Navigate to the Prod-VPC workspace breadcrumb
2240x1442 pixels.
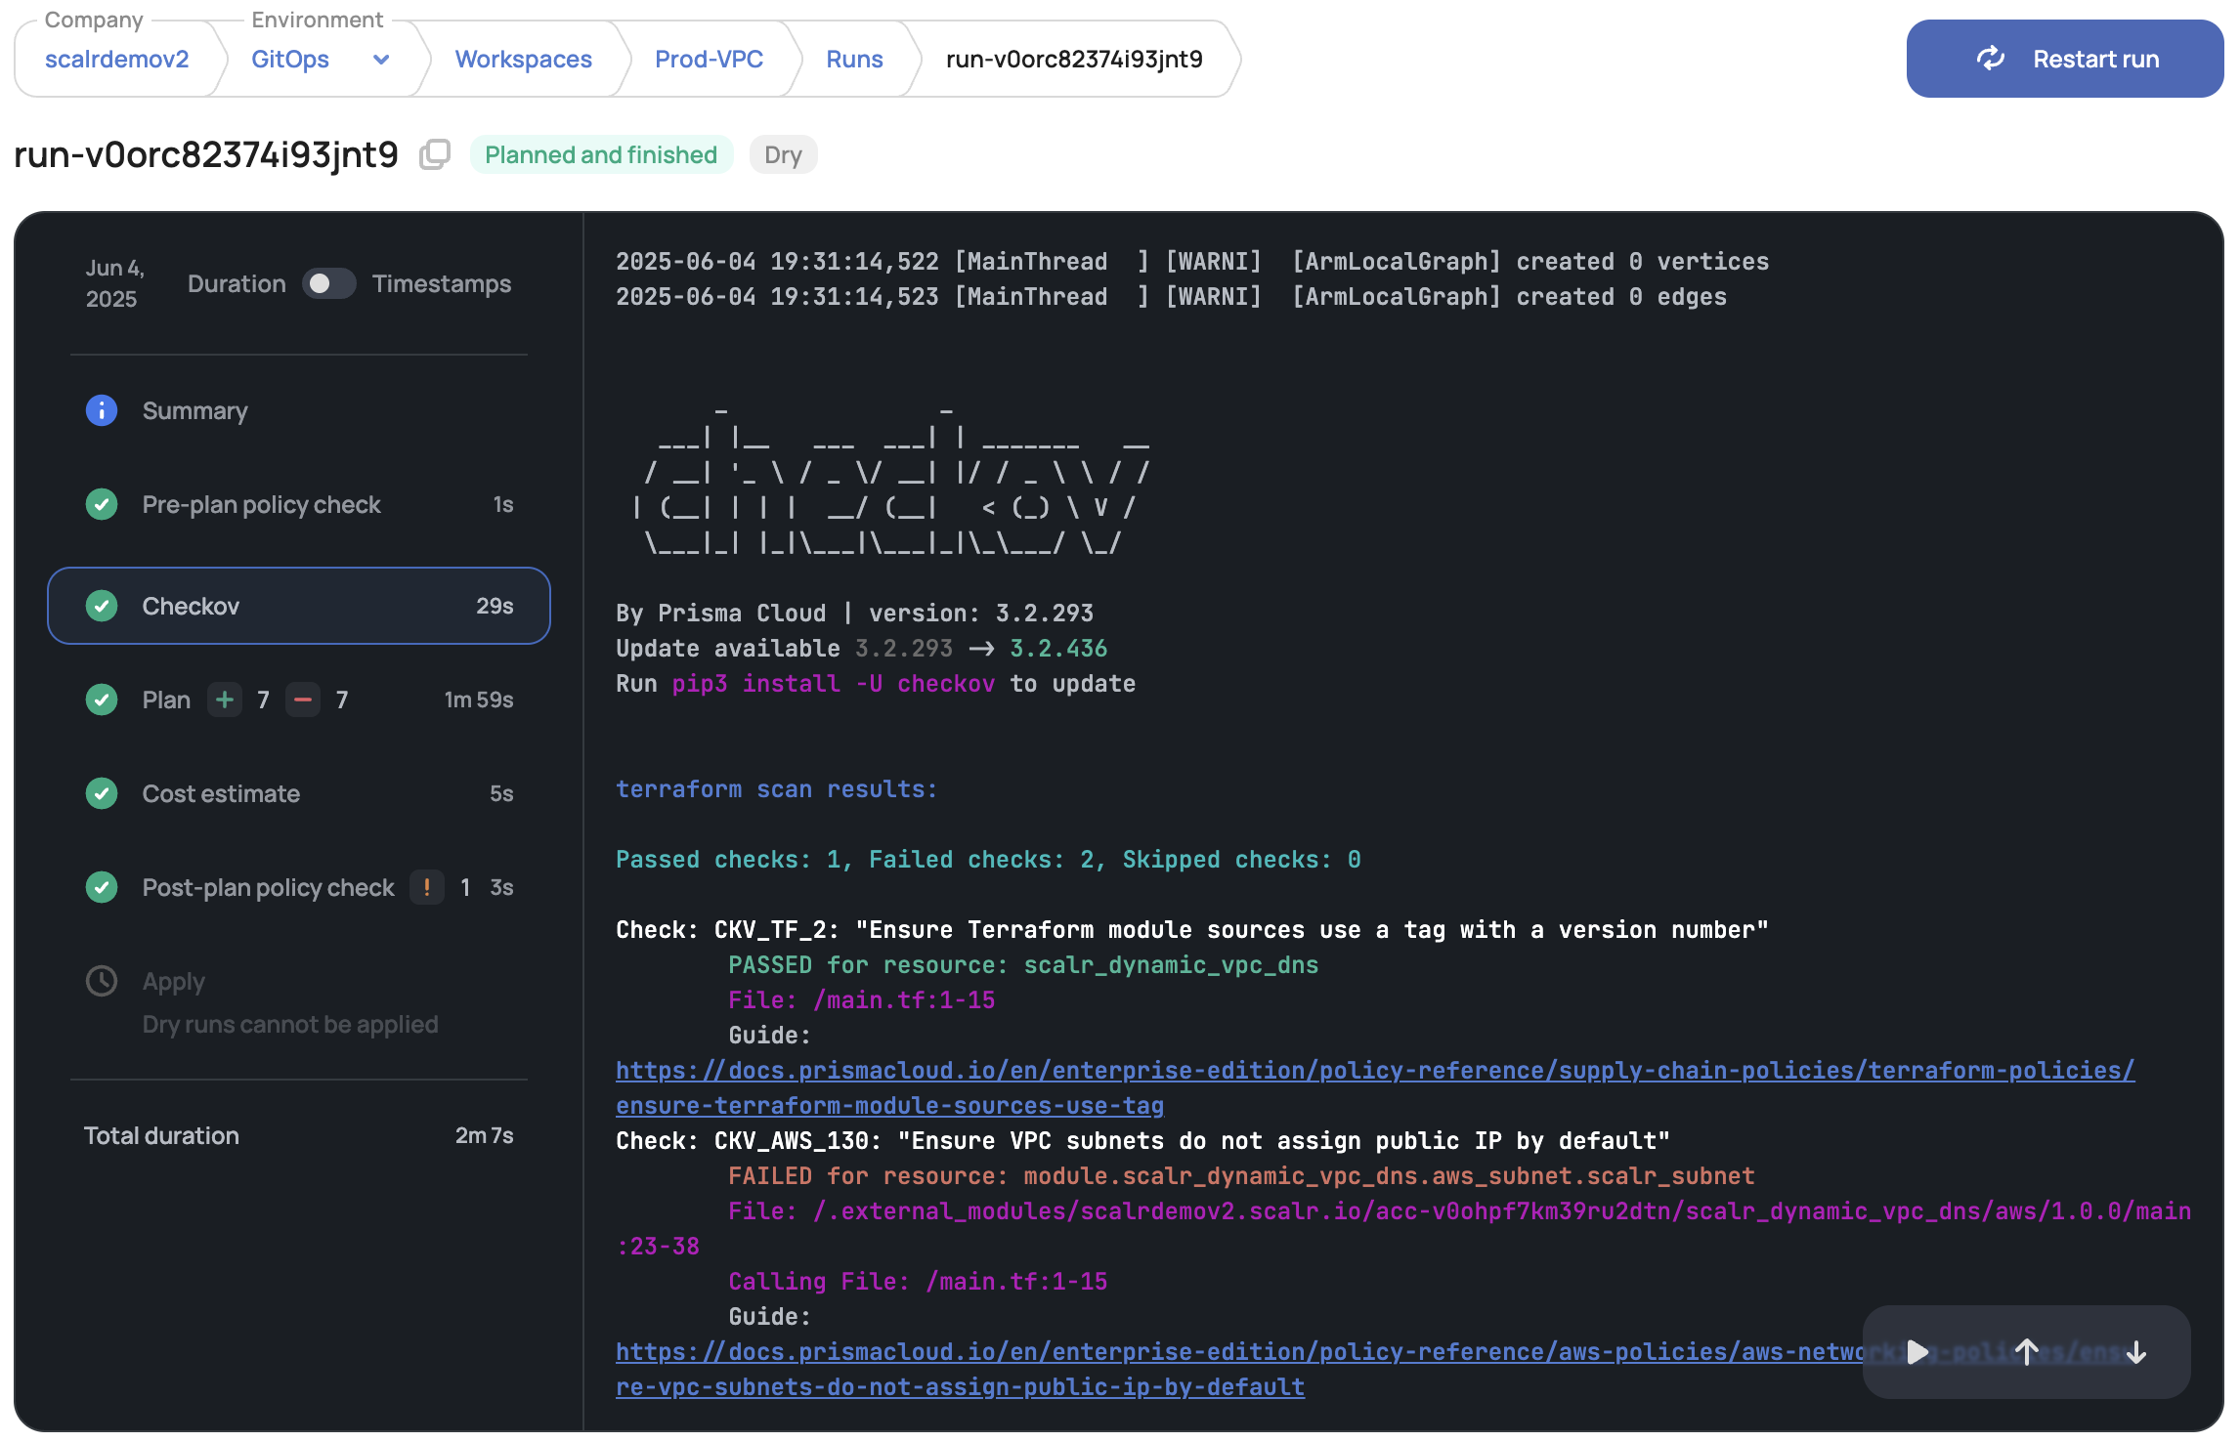[x=709, y=59]
